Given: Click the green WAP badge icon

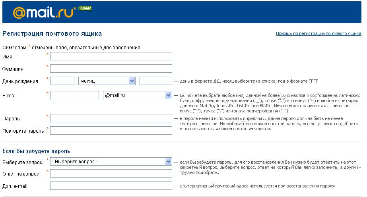Looking at the screenshot, I should (85, 8).
